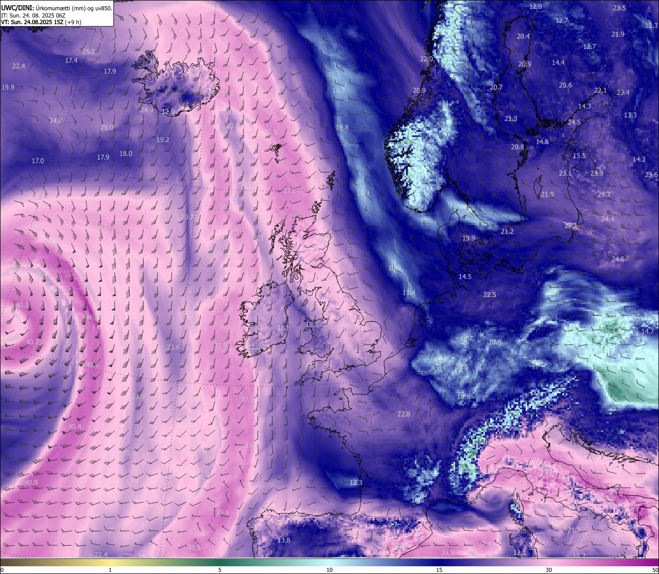Click the map value '24.6'
This screenshot has width=659, height=574.
click(618, 259)
